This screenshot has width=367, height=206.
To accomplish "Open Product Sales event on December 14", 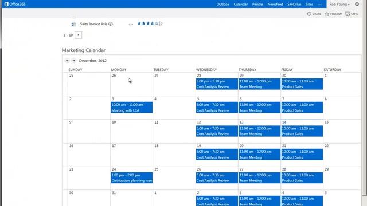I will click(x=302, y=131).
